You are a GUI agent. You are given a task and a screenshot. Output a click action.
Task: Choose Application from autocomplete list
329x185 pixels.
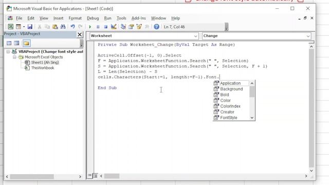point(231,83)
